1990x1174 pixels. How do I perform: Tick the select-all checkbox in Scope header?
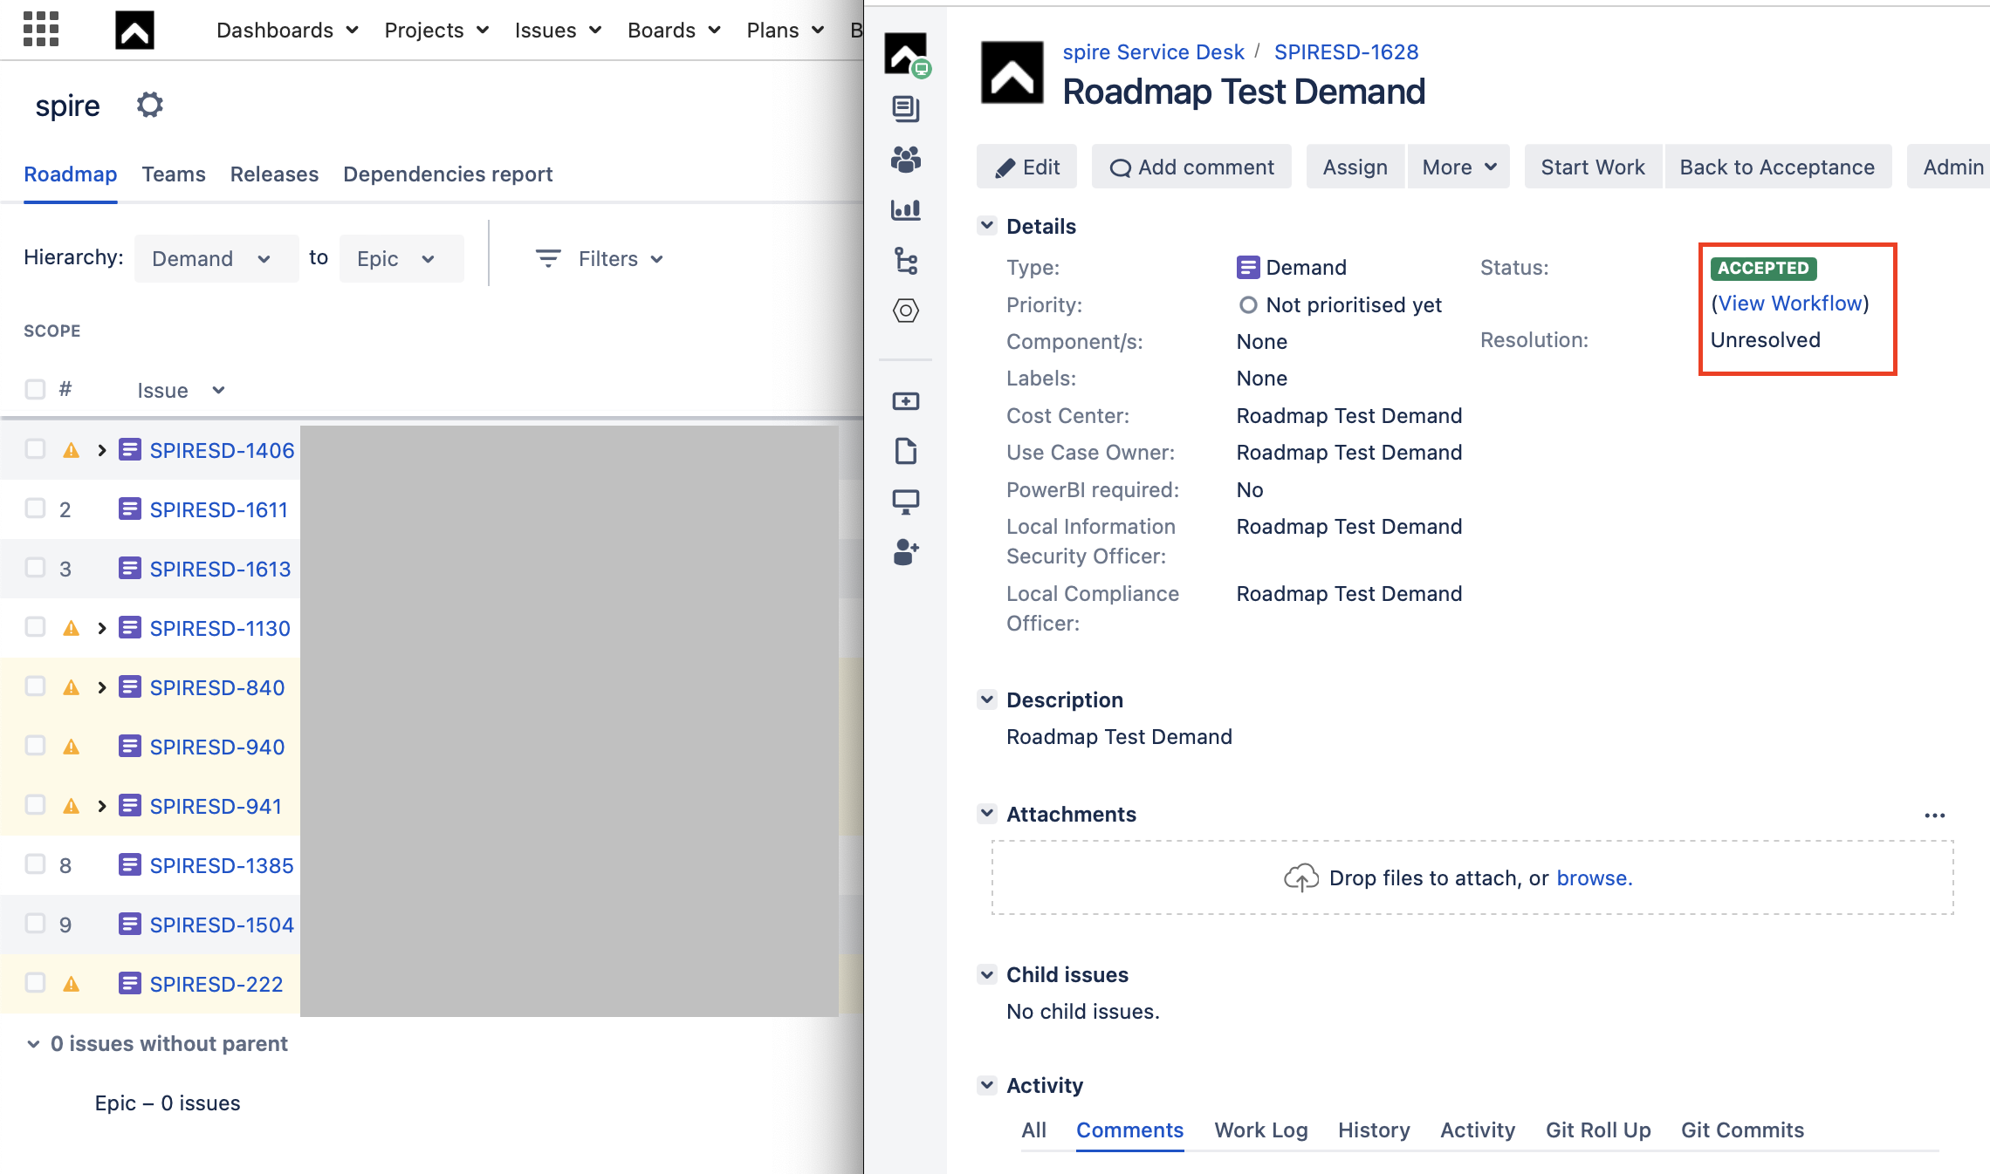35,389
